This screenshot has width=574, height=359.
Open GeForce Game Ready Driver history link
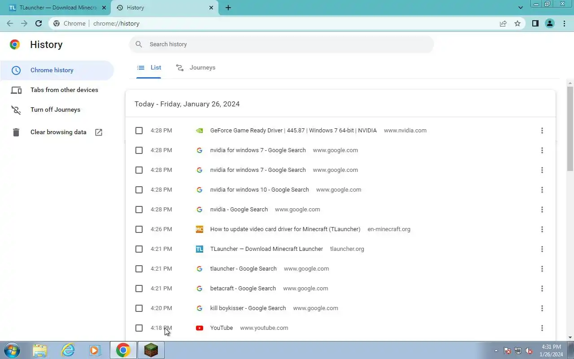click(x=293, y=131)
